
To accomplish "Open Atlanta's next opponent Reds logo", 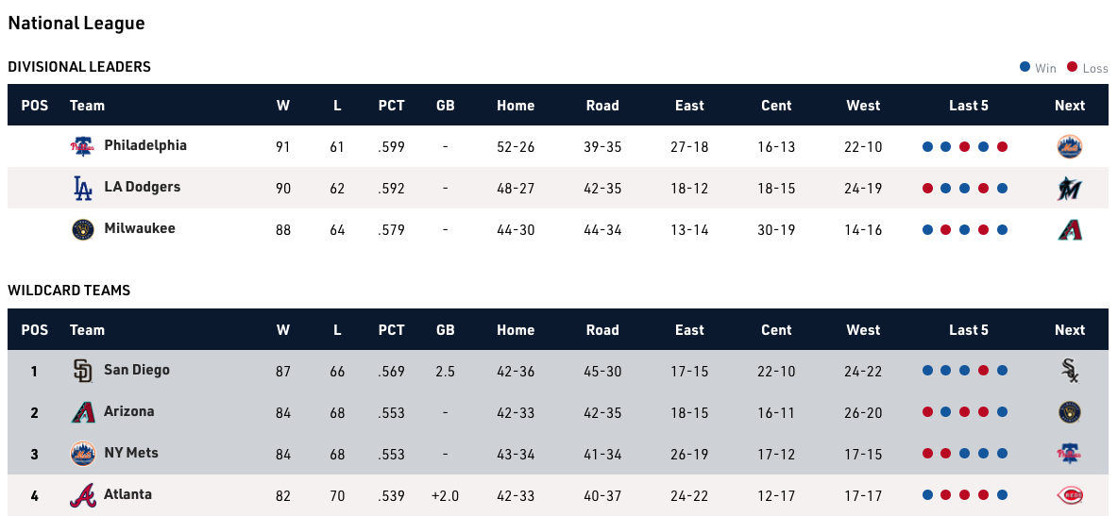I will pos(1070,495).
